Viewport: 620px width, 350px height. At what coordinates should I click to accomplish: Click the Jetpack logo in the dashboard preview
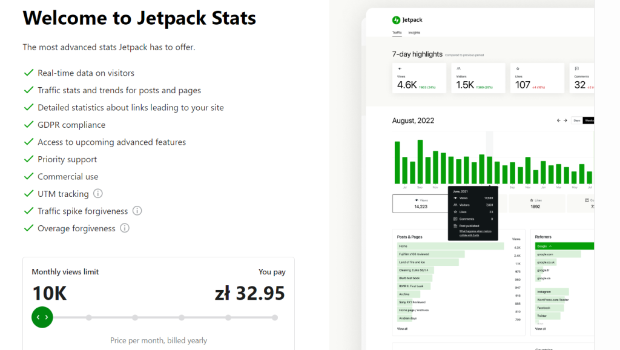point(407,20)
